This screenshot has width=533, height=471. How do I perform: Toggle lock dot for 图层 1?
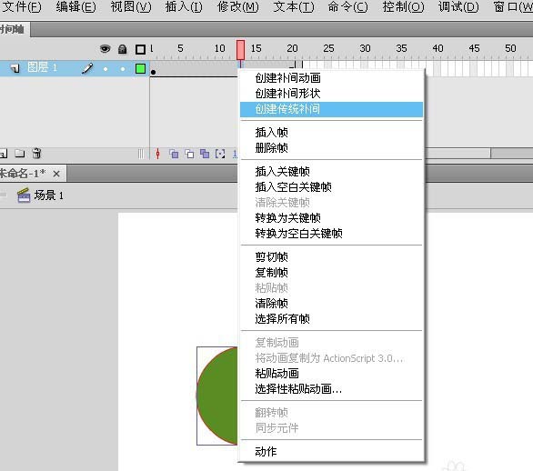pos(123,69)
